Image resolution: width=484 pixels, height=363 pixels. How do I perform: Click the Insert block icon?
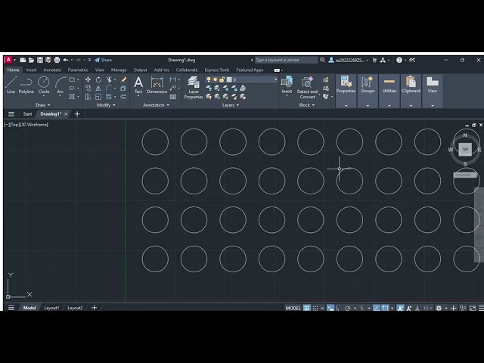(287, 85)
